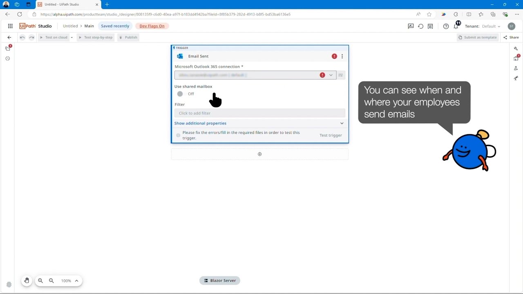523x294 pixels.
Task: Open a new browser tab
Action: coord(107,4)
